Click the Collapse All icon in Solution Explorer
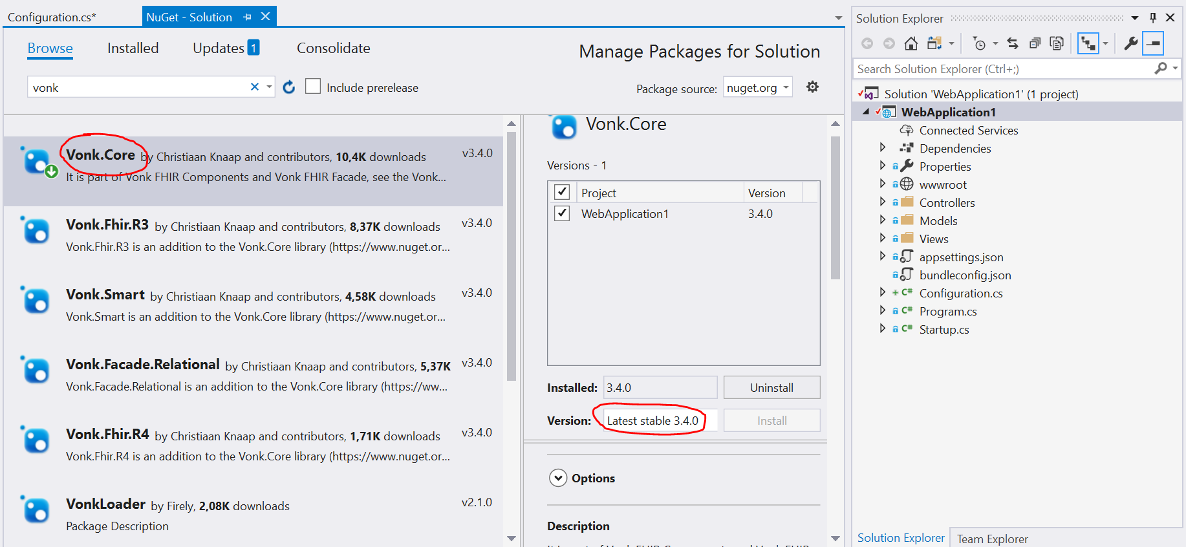The height and width of the screenshot is (547, 1186). (1035, 43)
